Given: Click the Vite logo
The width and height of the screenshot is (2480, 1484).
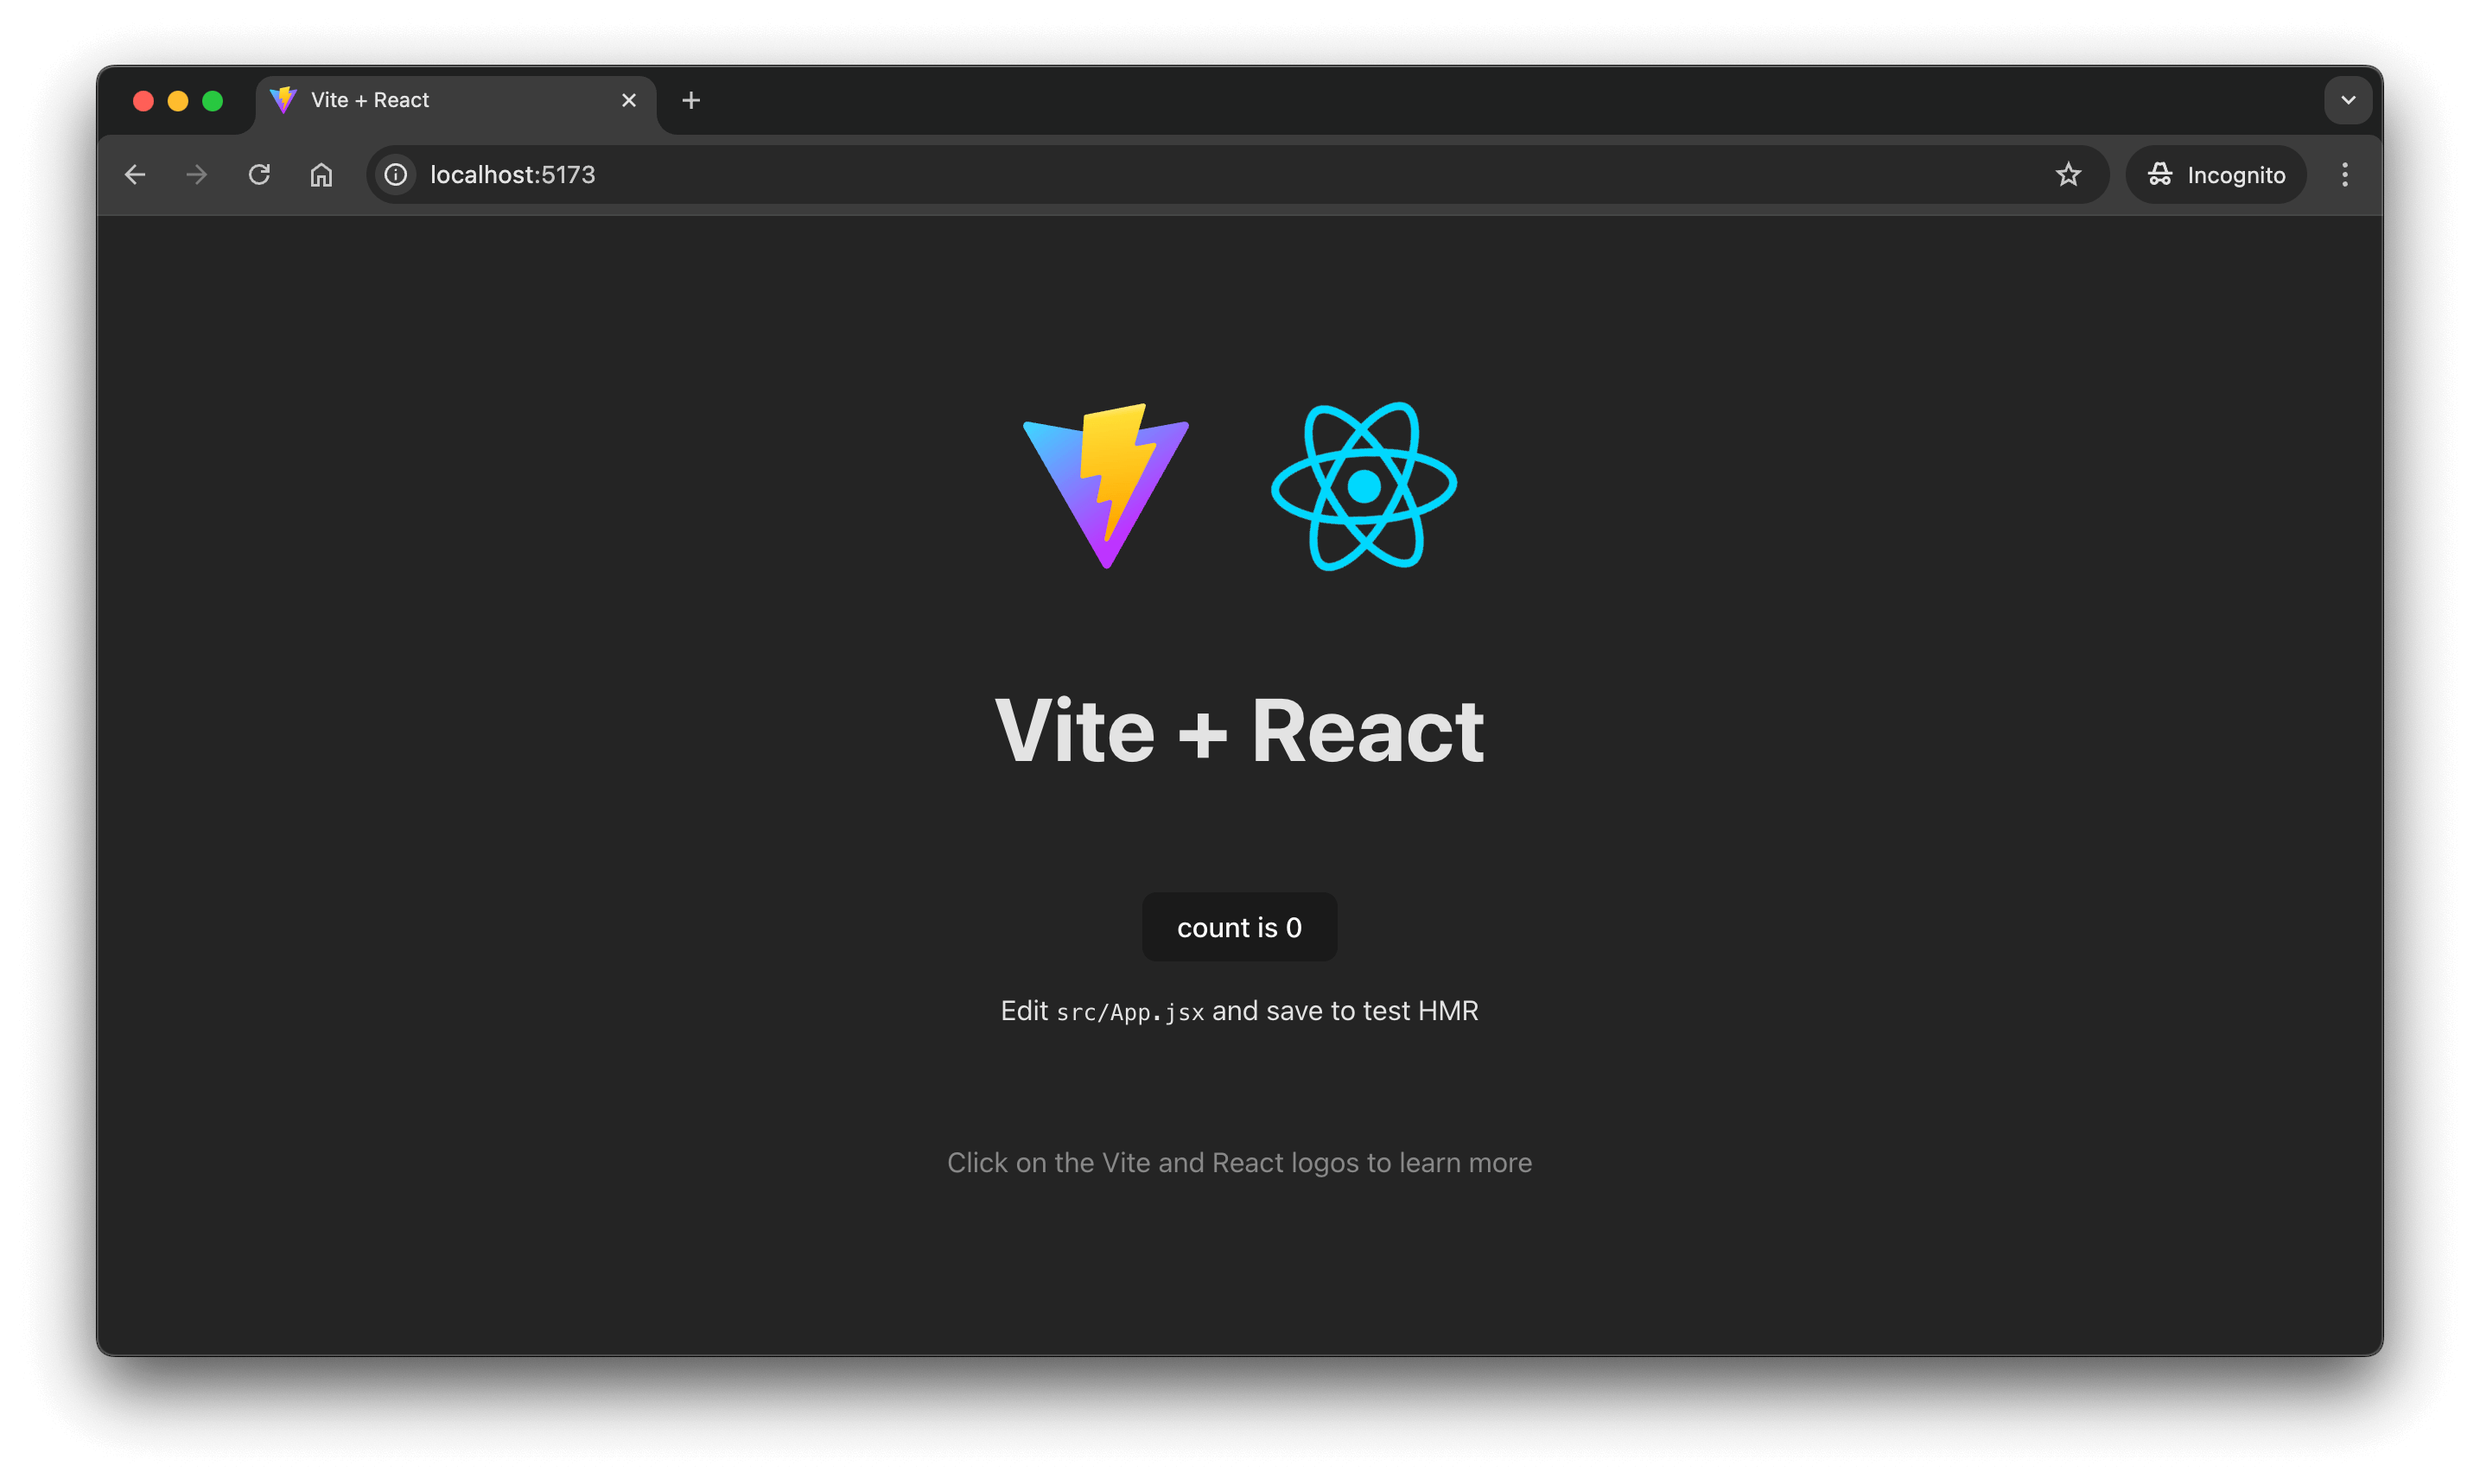Looking at the screenshot, I should click(1105, 486).
